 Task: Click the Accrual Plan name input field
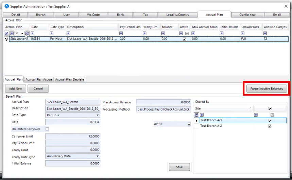coord(73,102)
